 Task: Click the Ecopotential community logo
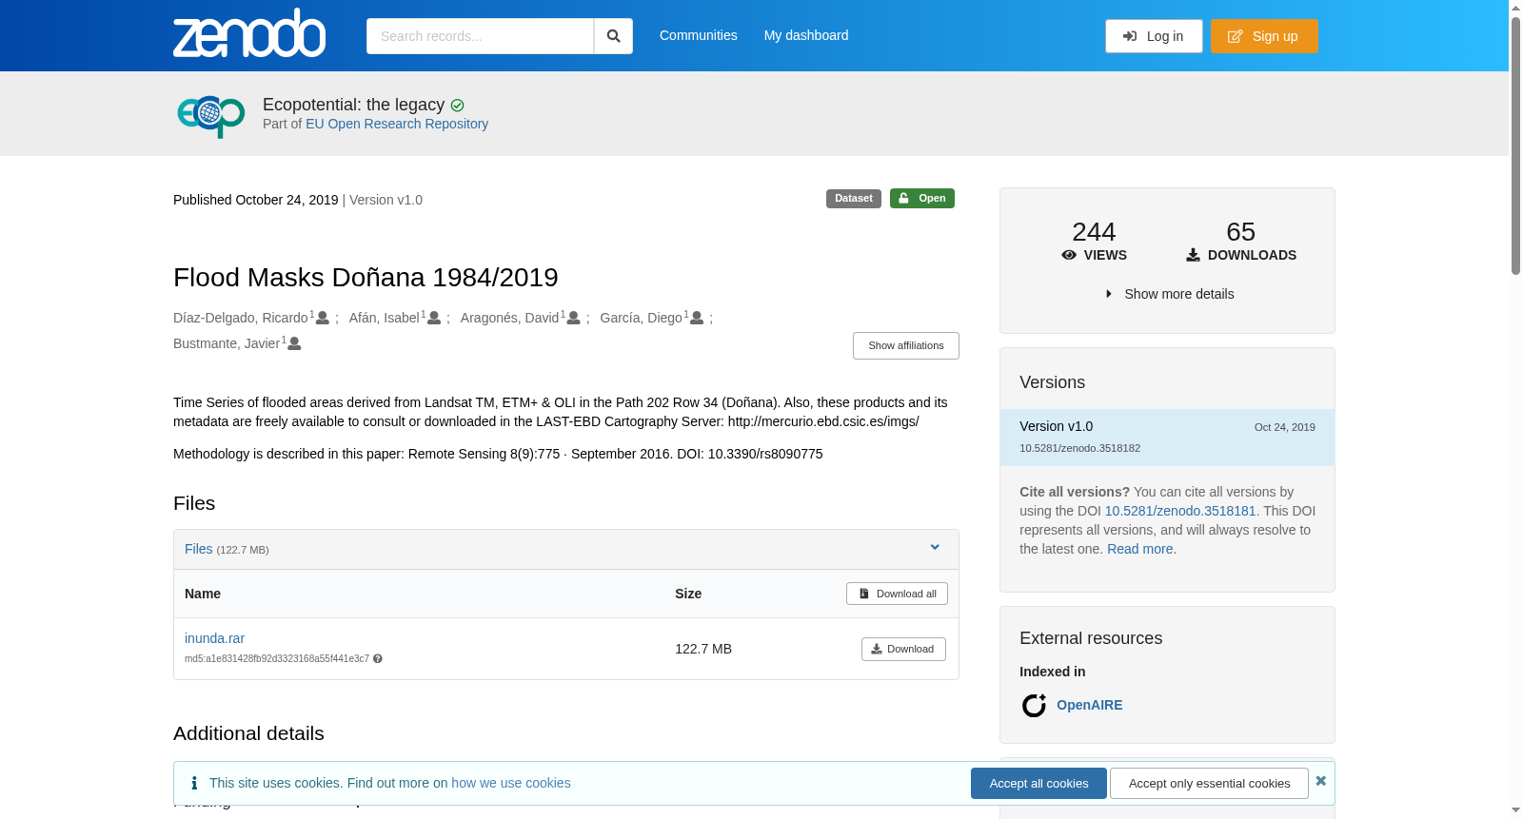pyautogui.click(x=211, y=115)
